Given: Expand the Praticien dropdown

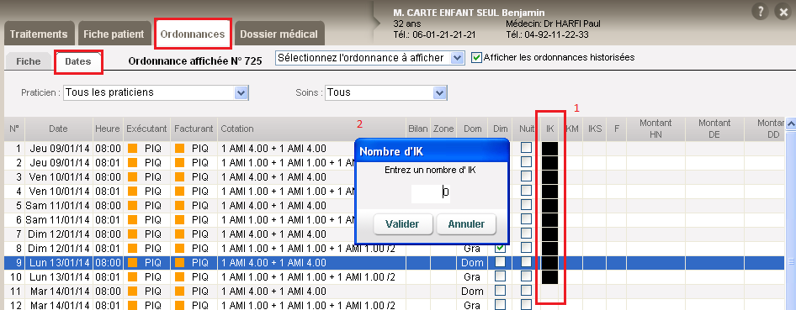Looking at the screenshot, I should tap(156, 92).
